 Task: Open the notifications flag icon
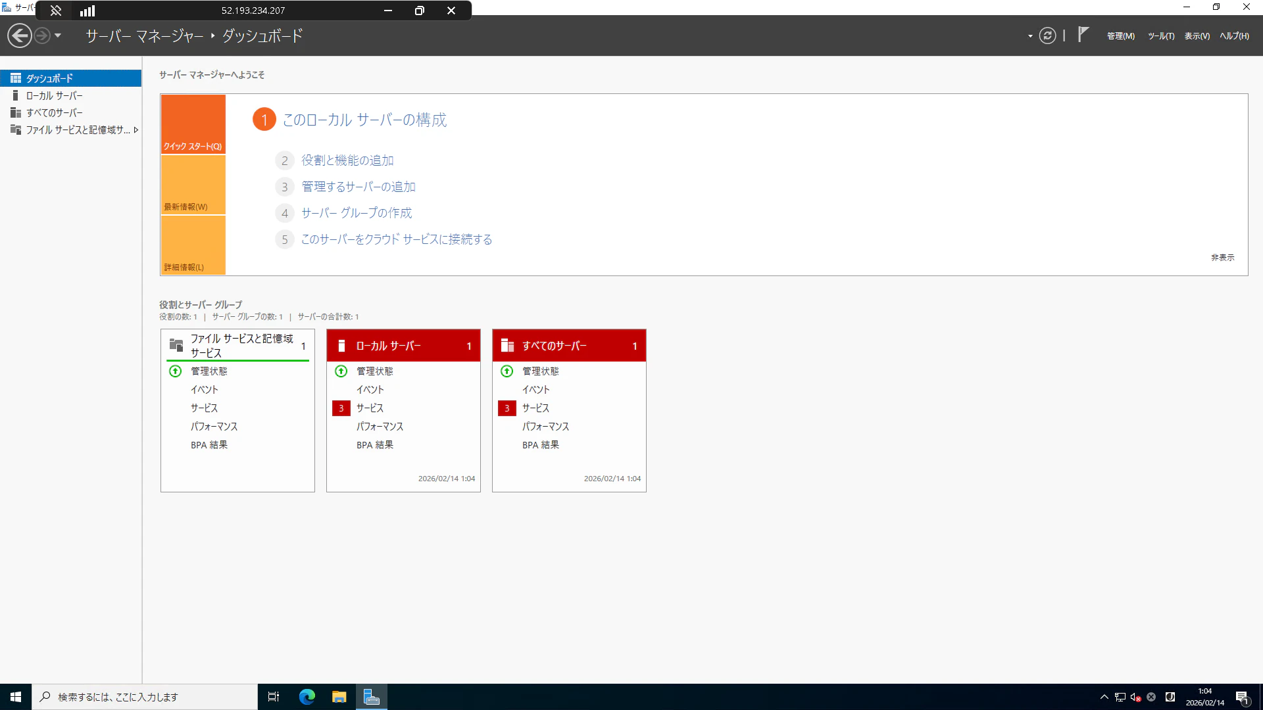[x=1083, y=34]
